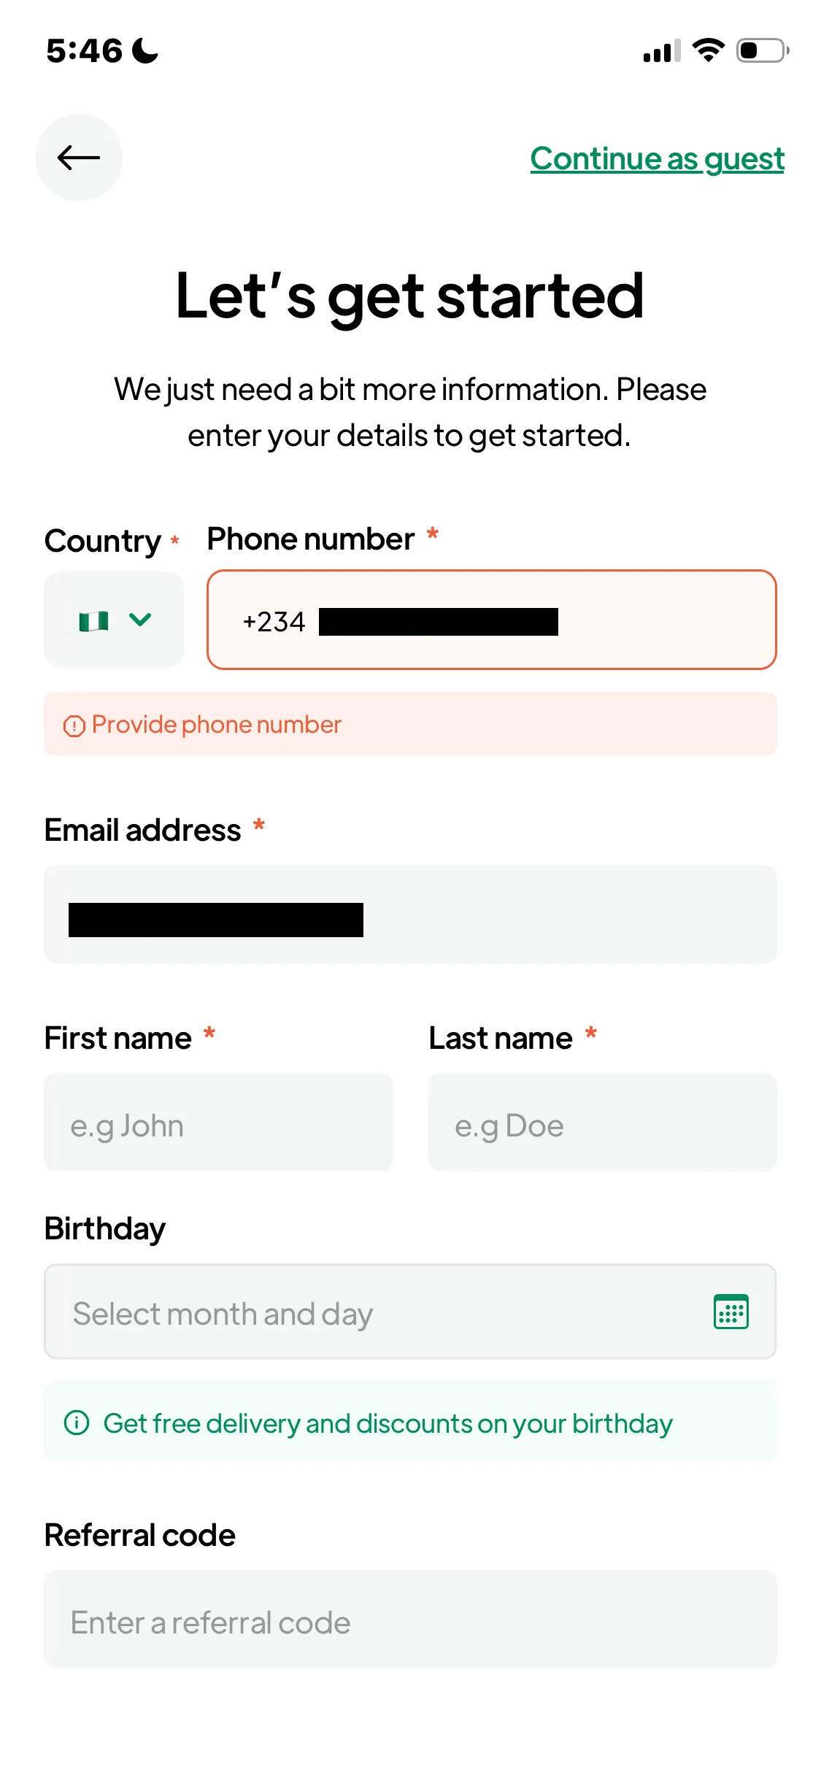Tap the +234 country code prefix
The image size is (821, 1778).
(274, 622)
